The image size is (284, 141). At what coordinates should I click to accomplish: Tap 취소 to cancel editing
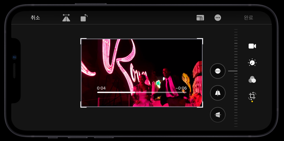35,18
